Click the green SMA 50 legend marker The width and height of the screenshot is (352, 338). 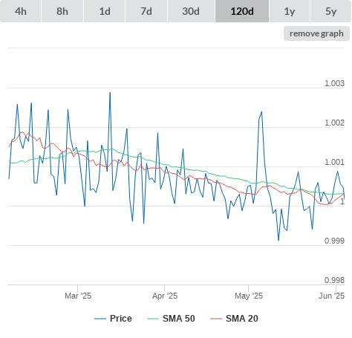pyautogui.click(x=153, y=319)
